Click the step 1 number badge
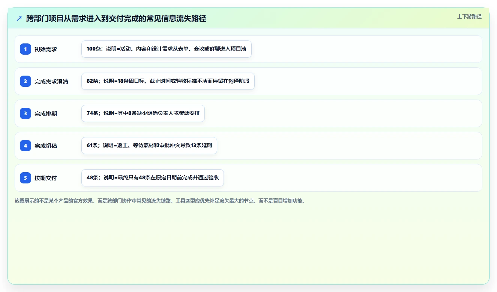The height and width of the screenshot is (292, 497). pyautogui.click(x=26, y=49)
